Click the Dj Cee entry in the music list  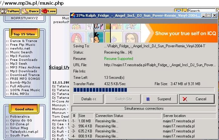tap(61, 124)
